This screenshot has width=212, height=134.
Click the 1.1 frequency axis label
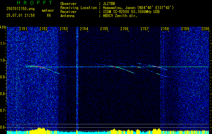(x=3, y=44)
